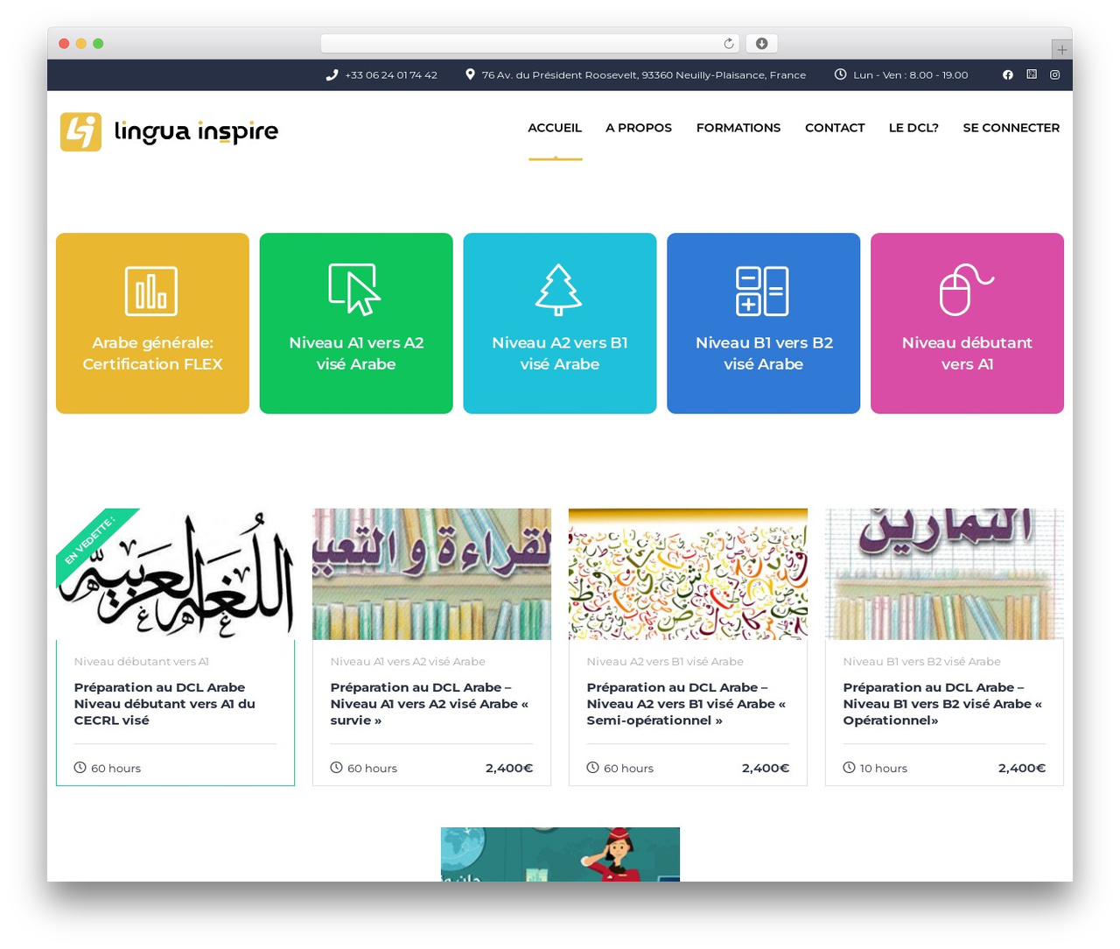Viewport: 1120px width, 949px height.
Task: Open the 'Opérationnel' course title link
Action: tap(942, 704)
